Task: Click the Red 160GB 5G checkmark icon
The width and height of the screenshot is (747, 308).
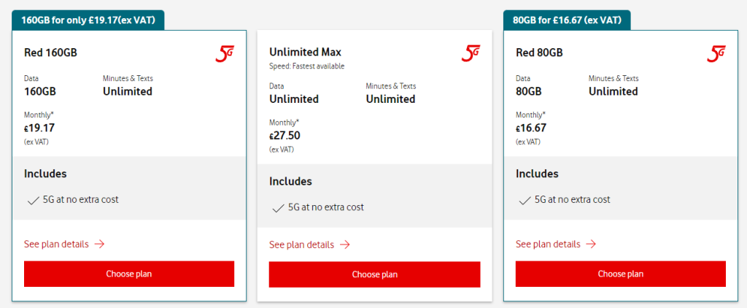Action: point(33,200)
